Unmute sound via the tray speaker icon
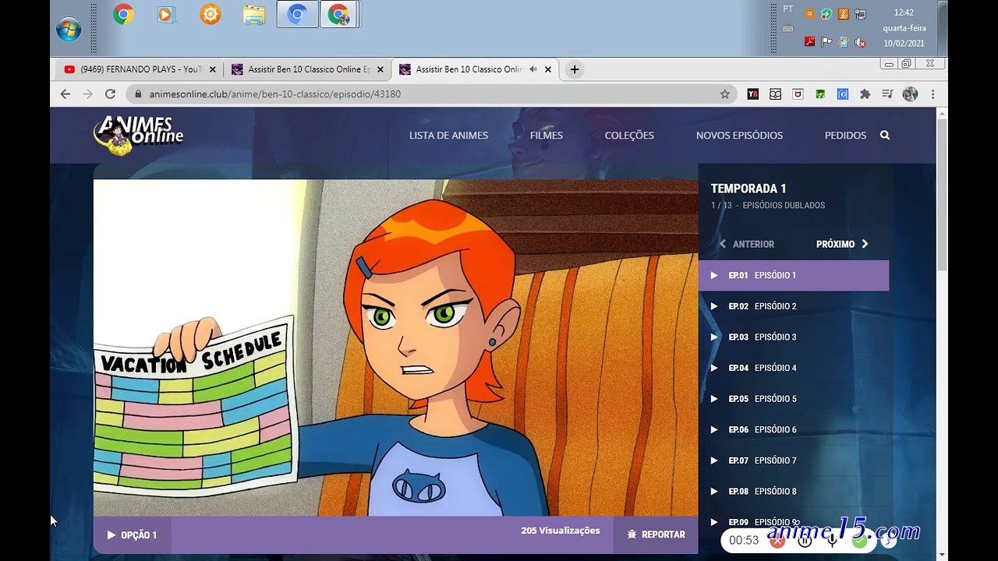 tap(861, 42)
